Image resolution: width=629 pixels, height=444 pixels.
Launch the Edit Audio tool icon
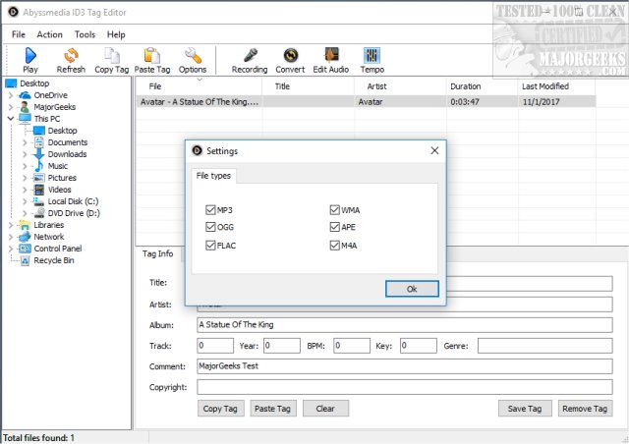[331, 55]
